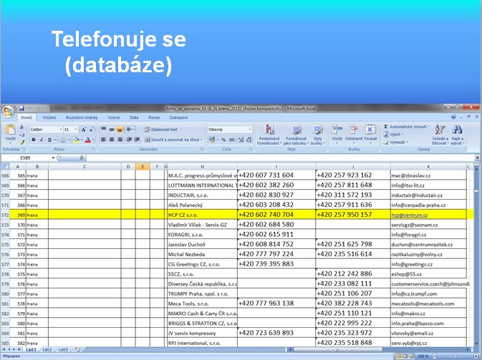This screenshot has height=360, width=482.
Task: Toggle Underline formatting
Action: coord(49,140)
